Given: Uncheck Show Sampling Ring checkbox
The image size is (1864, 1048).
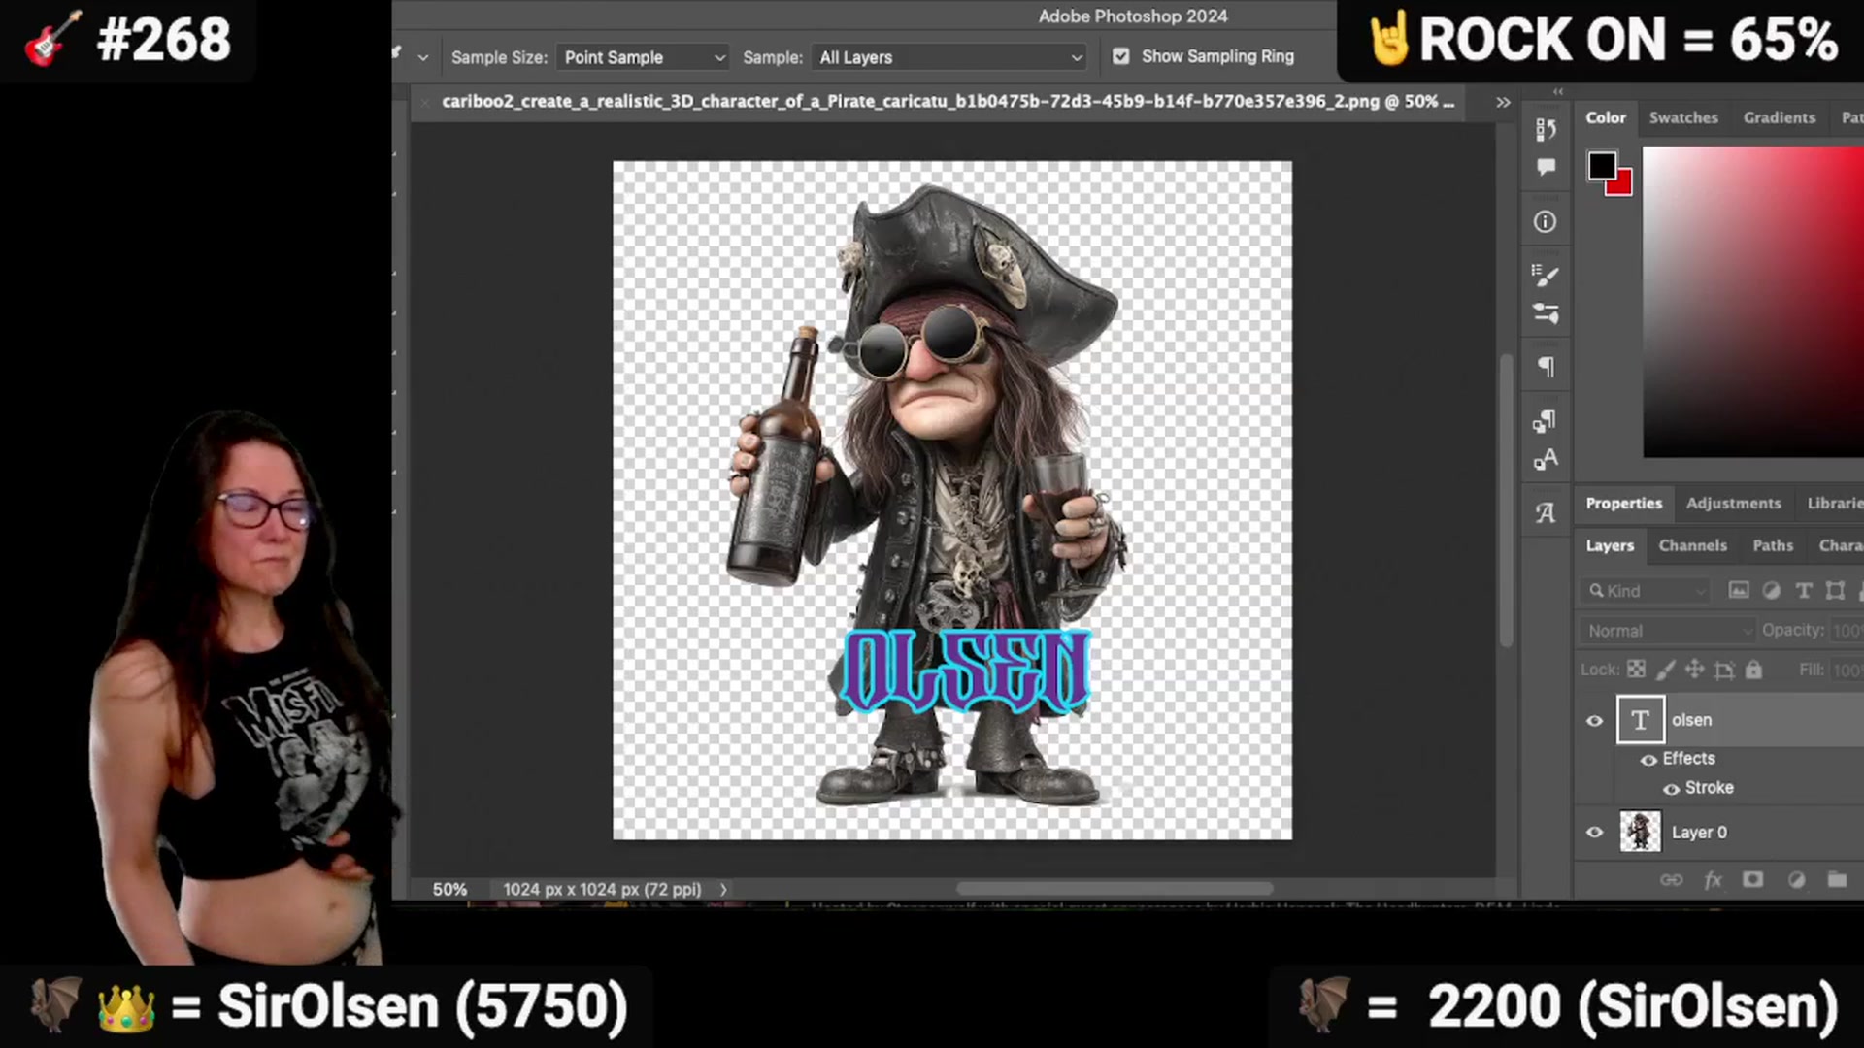Looking at the screenshot, I should click(1121, 56).
